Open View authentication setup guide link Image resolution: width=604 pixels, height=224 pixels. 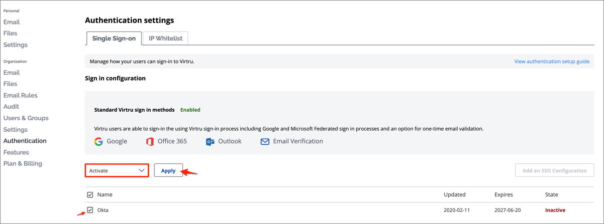click(551, 61)
